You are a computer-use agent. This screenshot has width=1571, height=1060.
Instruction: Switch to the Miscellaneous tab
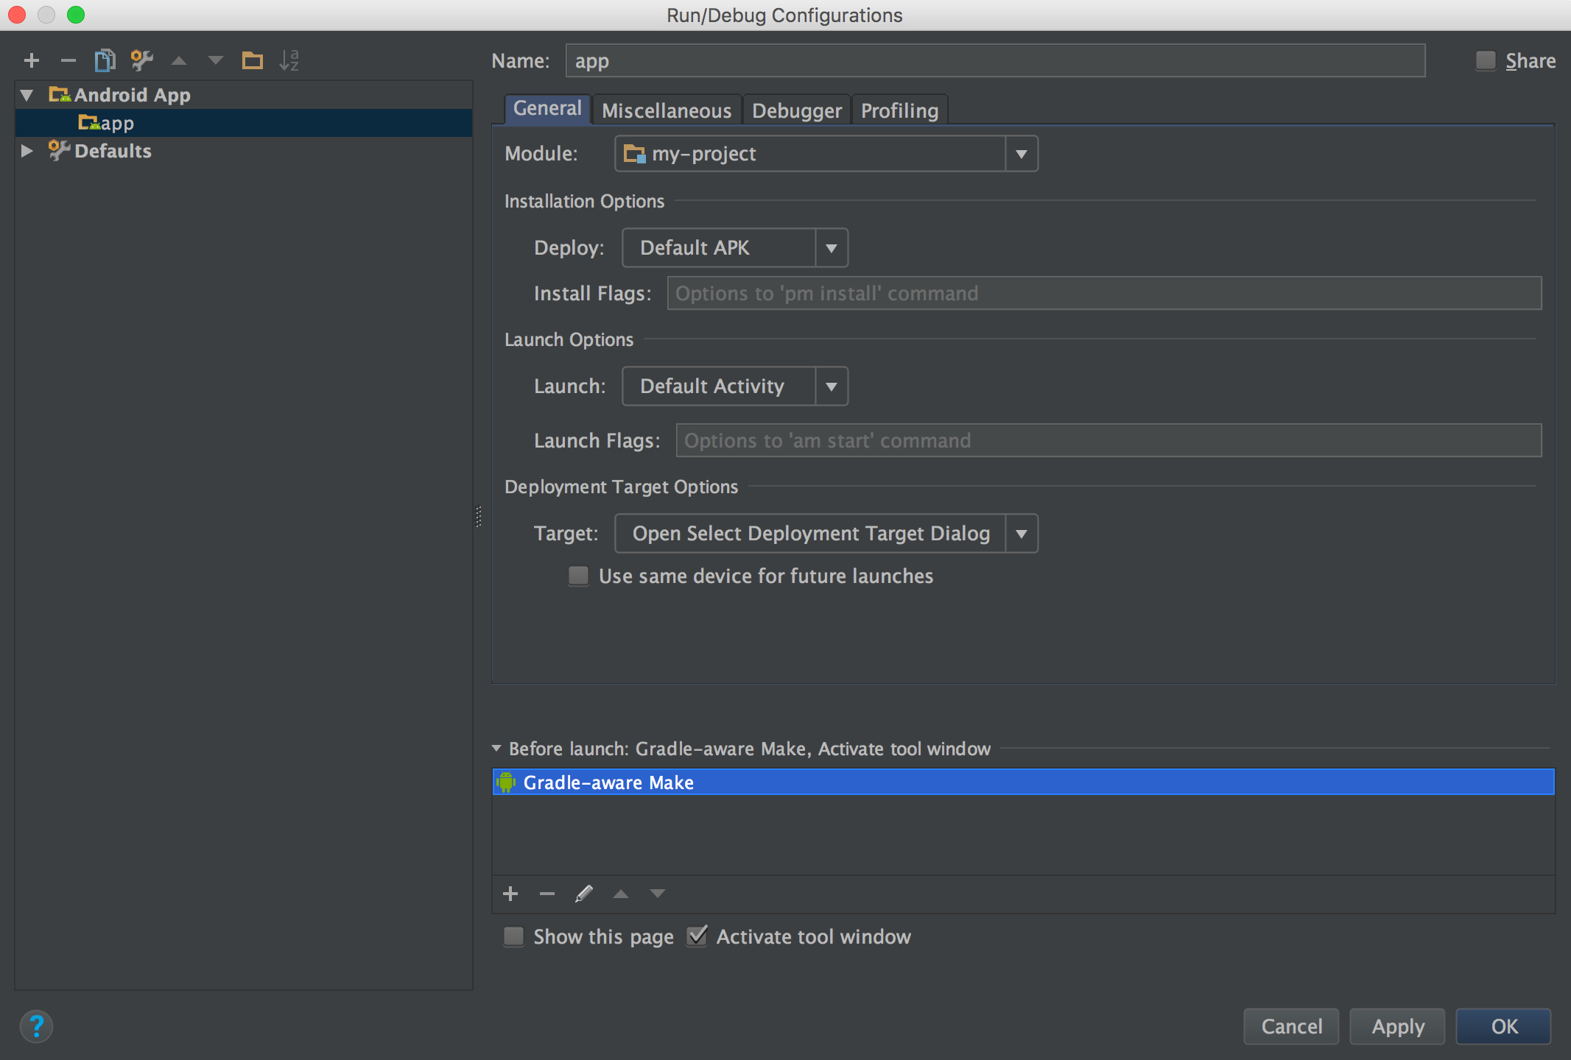pos(665,110)
